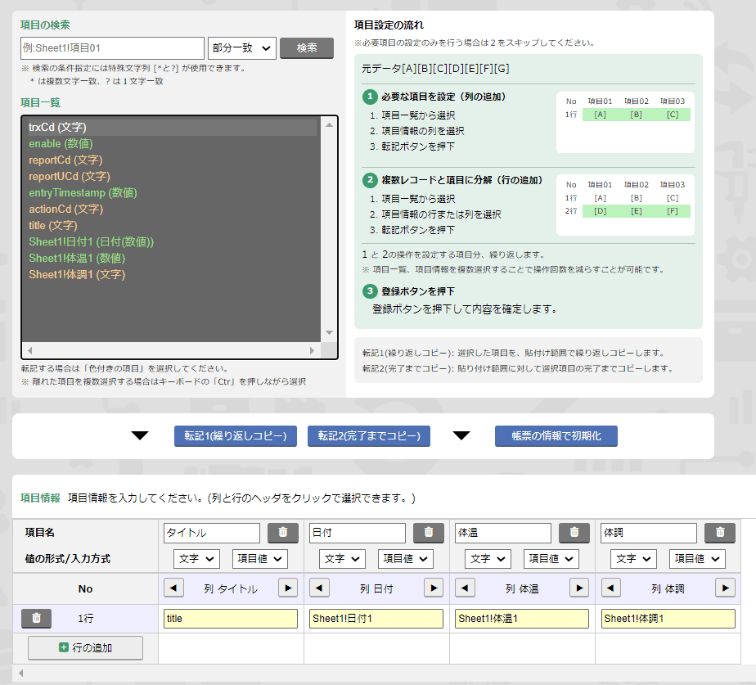Click the 項目の検索 search text field
The width and height of the screenshot is (756, 685).
coord(112,48)
